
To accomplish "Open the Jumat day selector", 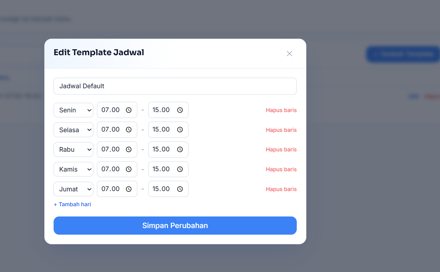I will click(x=73, y=189).
